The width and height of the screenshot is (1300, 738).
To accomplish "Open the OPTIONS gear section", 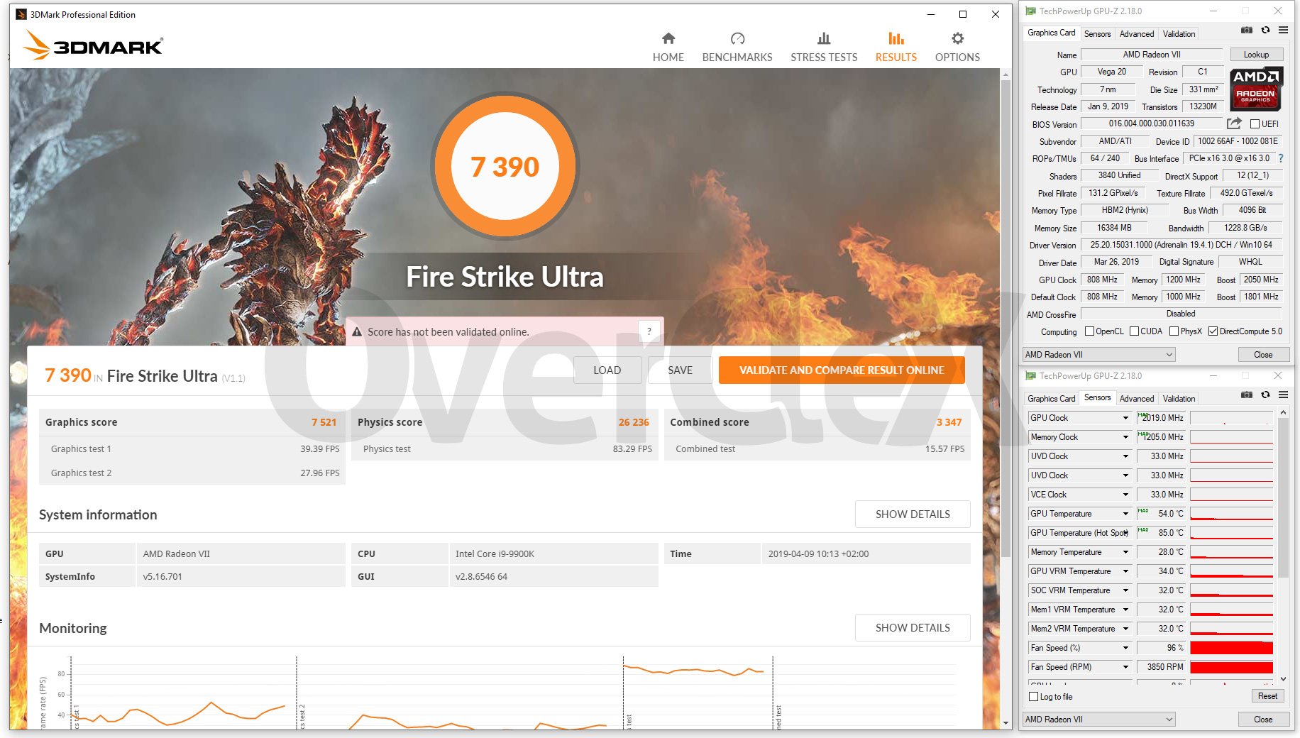I will coord(957,47).
